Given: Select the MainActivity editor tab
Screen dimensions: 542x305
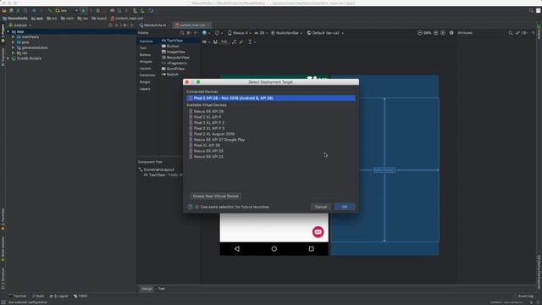Looking at the screenshot, I should [154, 25].
